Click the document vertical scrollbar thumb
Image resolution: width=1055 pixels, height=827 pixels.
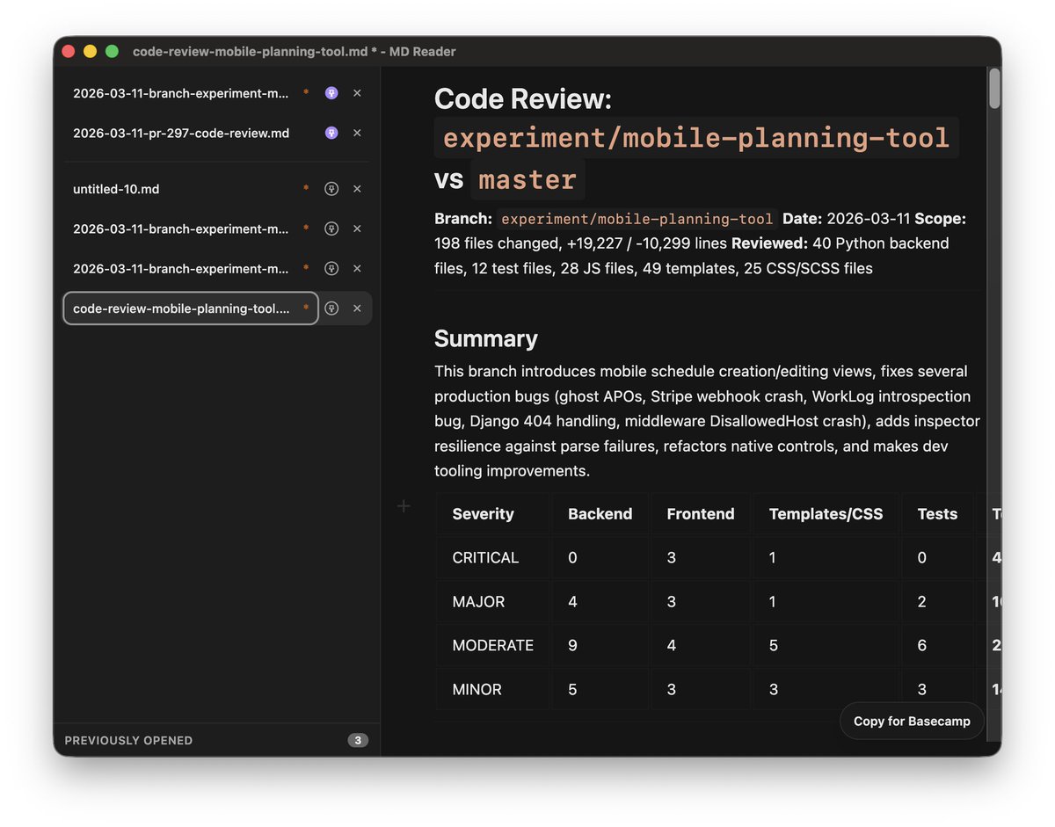[x=994, y=89]
